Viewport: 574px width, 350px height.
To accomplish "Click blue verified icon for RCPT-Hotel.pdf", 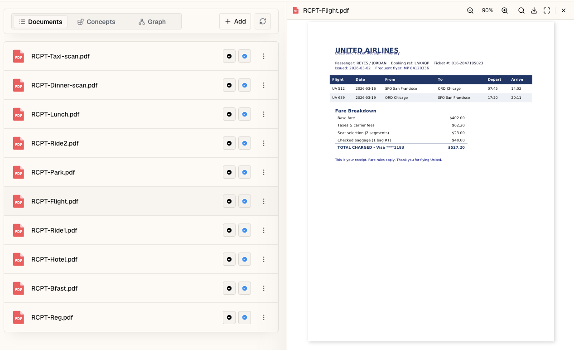I will tap(245, 259).
